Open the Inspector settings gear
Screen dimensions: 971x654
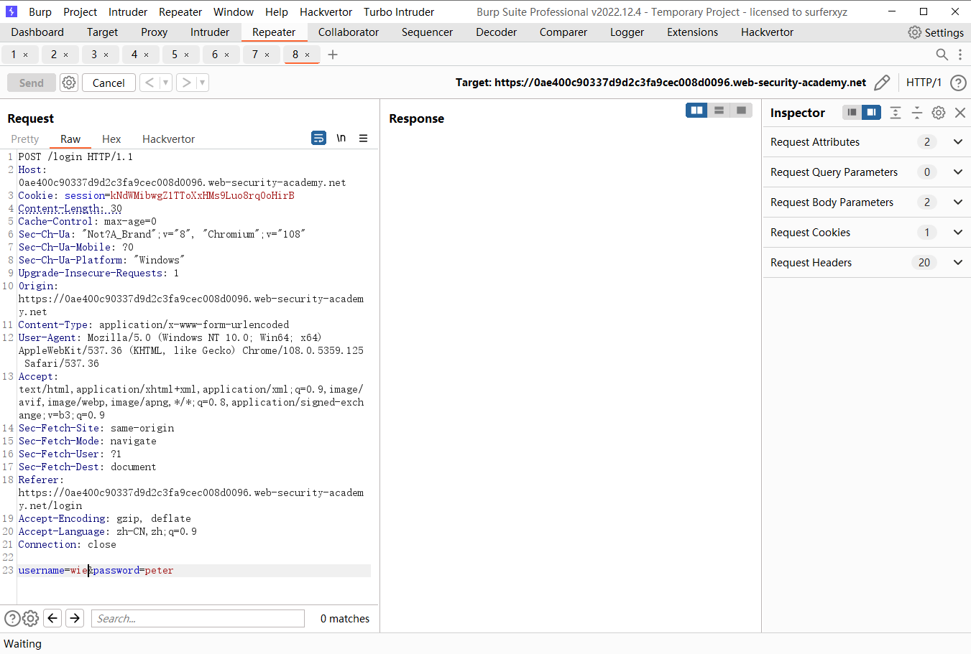click(939, 113)
